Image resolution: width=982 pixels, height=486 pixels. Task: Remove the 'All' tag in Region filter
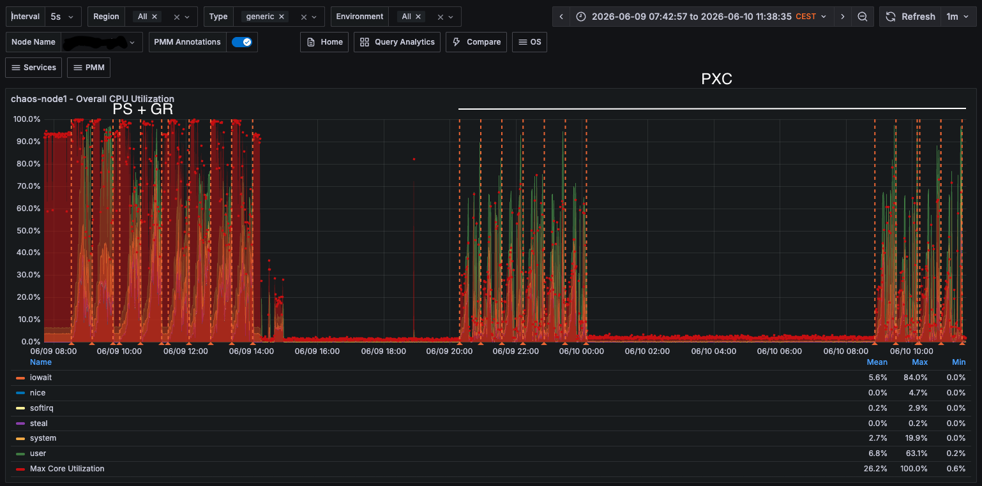155,17
